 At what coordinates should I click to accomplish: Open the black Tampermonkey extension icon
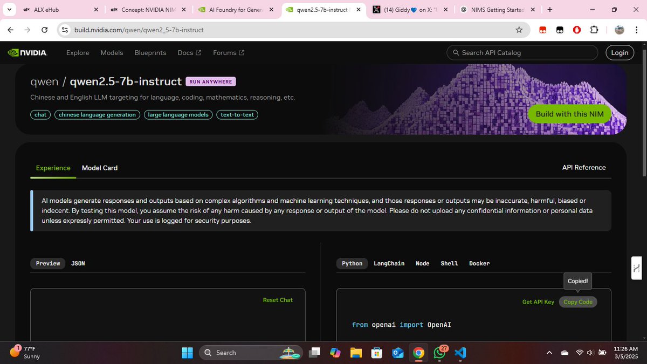[x=560, y=30]
